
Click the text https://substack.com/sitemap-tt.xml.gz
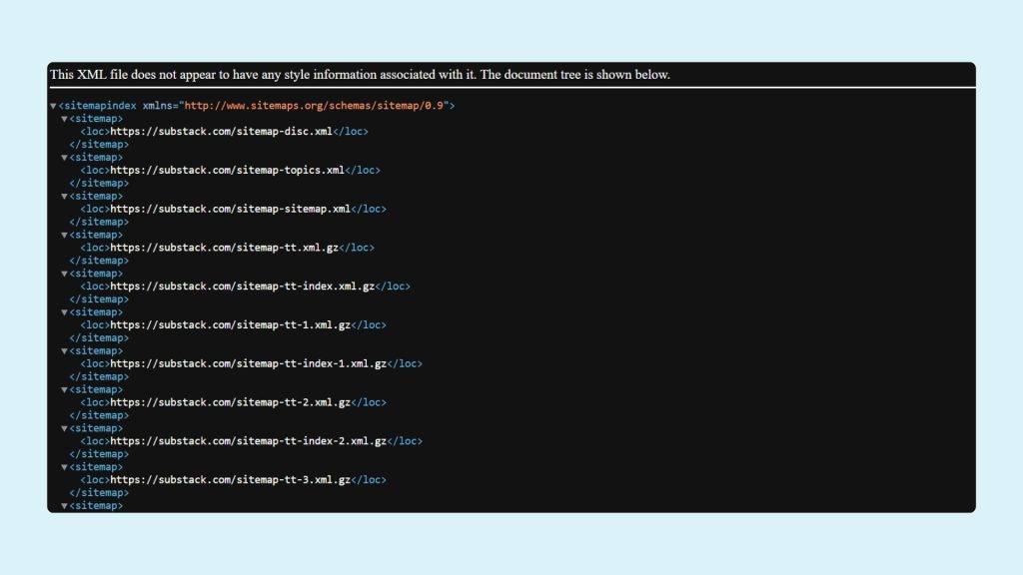click(x=225, y=248)
